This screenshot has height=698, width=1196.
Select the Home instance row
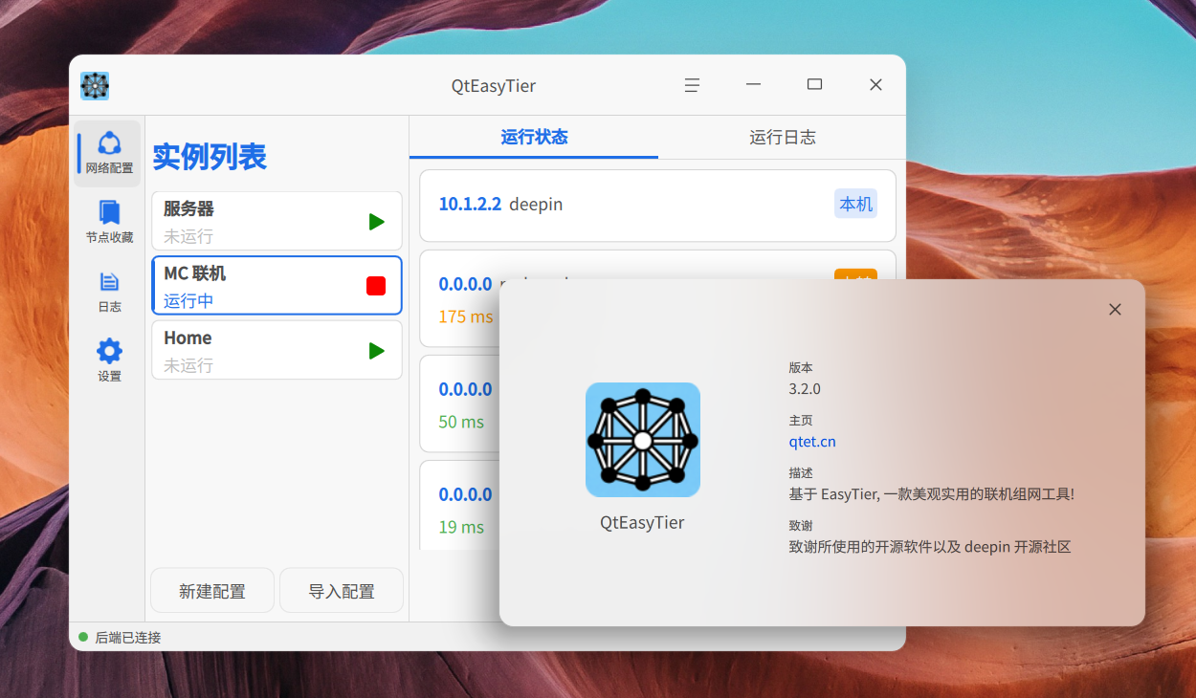point(277,350)
